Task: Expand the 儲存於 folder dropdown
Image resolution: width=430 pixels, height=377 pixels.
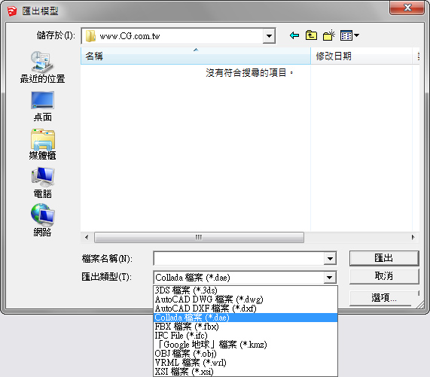Action: tap(269, 36)
